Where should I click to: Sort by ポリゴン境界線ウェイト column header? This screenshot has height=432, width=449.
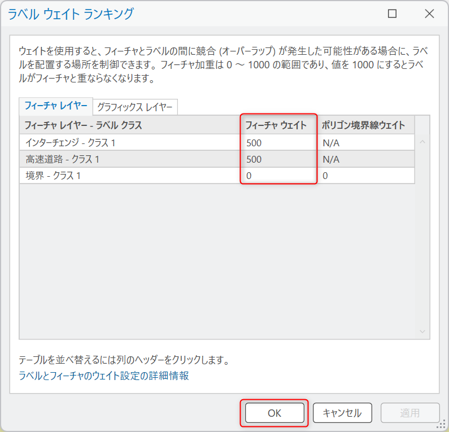pos(365,125)
